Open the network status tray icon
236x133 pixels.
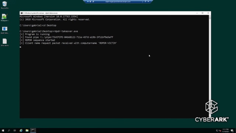point(217,130)
